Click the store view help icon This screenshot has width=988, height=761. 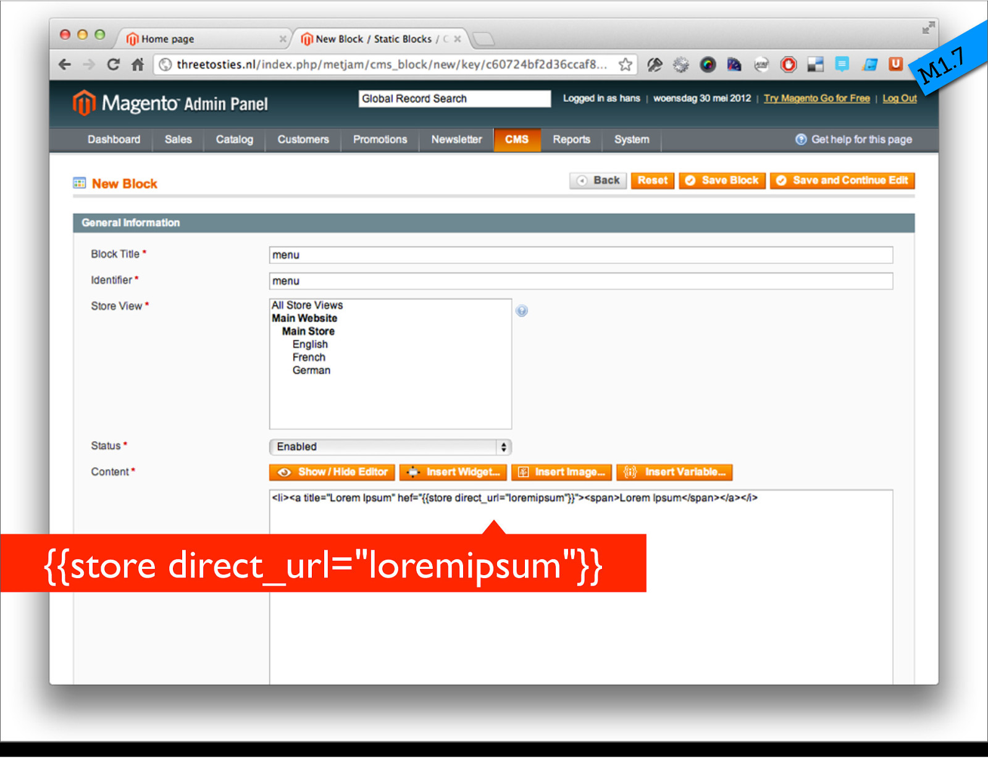[522, 311]
